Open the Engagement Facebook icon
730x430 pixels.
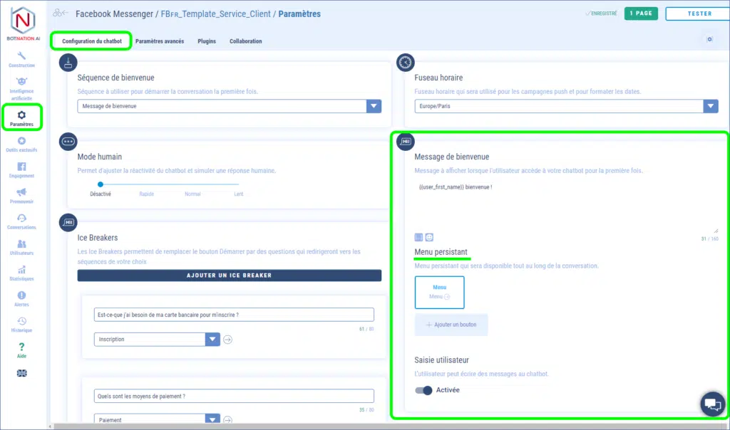click(x=21, y=170)
